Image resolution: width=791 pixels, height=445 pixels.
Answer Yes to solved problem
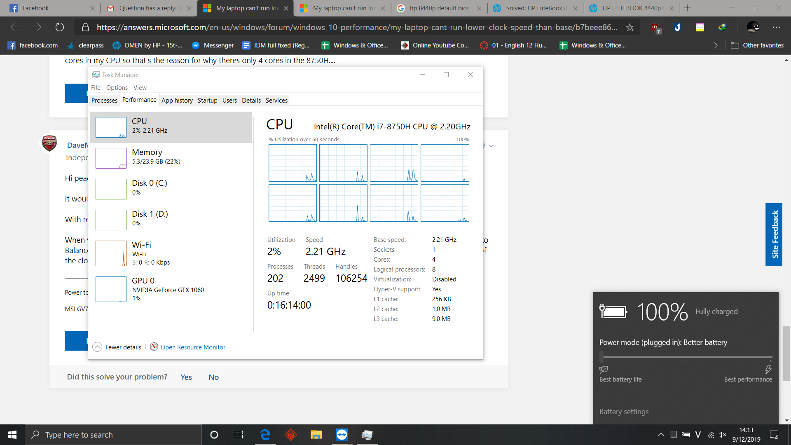pyautogui.click(x=186, y=377)
